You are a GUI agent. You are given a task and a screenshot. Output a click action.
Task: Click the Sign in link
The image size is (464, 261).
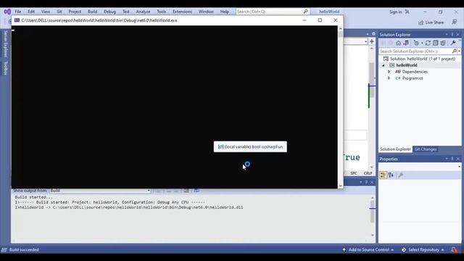(x=395, y=12)
